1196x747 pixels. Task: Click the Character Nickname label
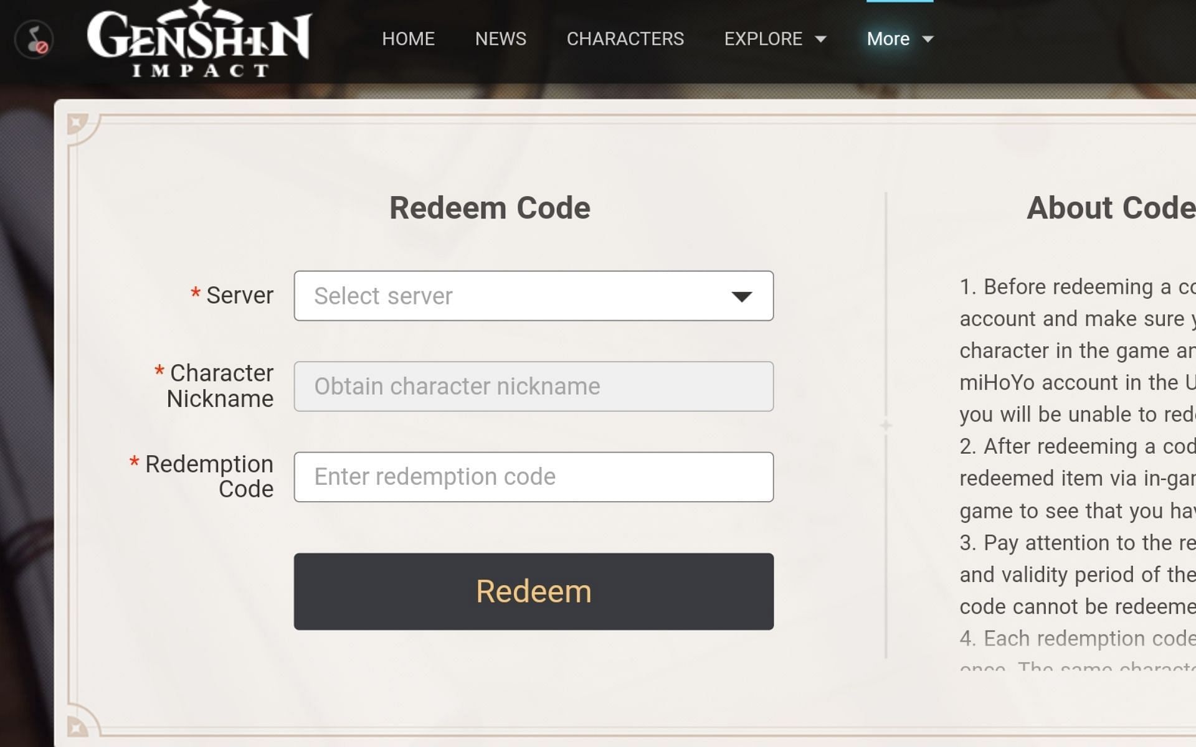220,386
